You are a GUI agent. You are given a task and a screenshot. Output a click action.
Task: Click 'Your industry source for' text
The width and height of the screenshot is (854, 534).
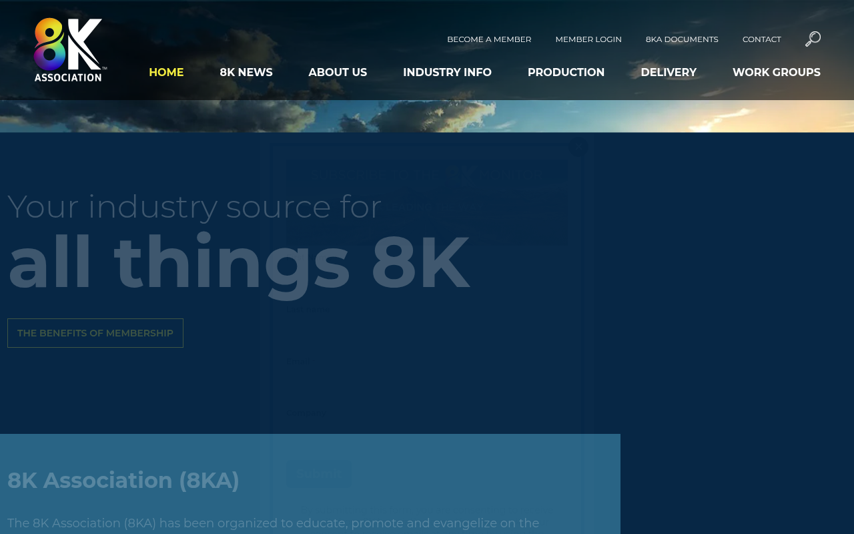point(194,206)
